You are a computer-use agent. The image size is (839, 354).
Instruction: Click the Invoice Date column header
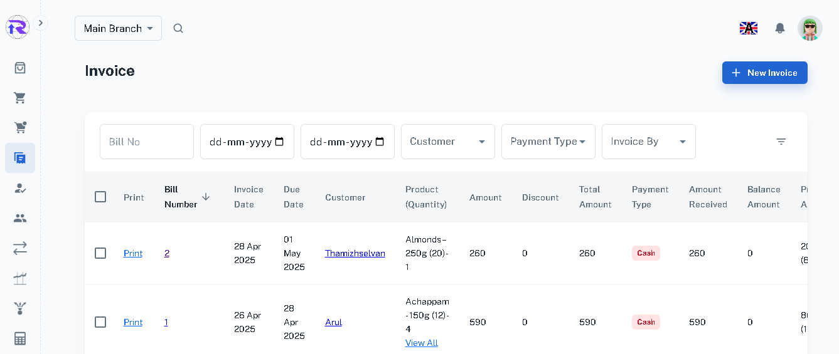pyautogui.click(x=248, y=197)
